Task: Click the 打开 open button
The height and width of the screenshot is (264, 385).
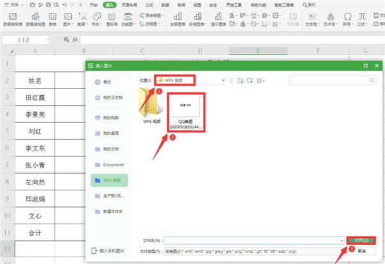Action: (x=361, y=240)
